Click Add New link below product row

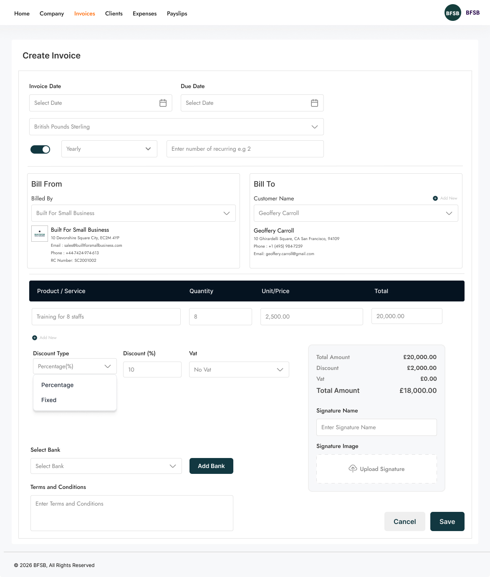[48, 338]
